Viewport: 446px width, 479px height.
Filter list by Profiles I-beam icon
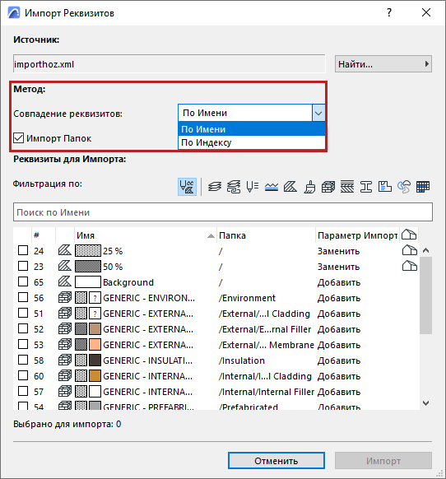pos(366,186)
